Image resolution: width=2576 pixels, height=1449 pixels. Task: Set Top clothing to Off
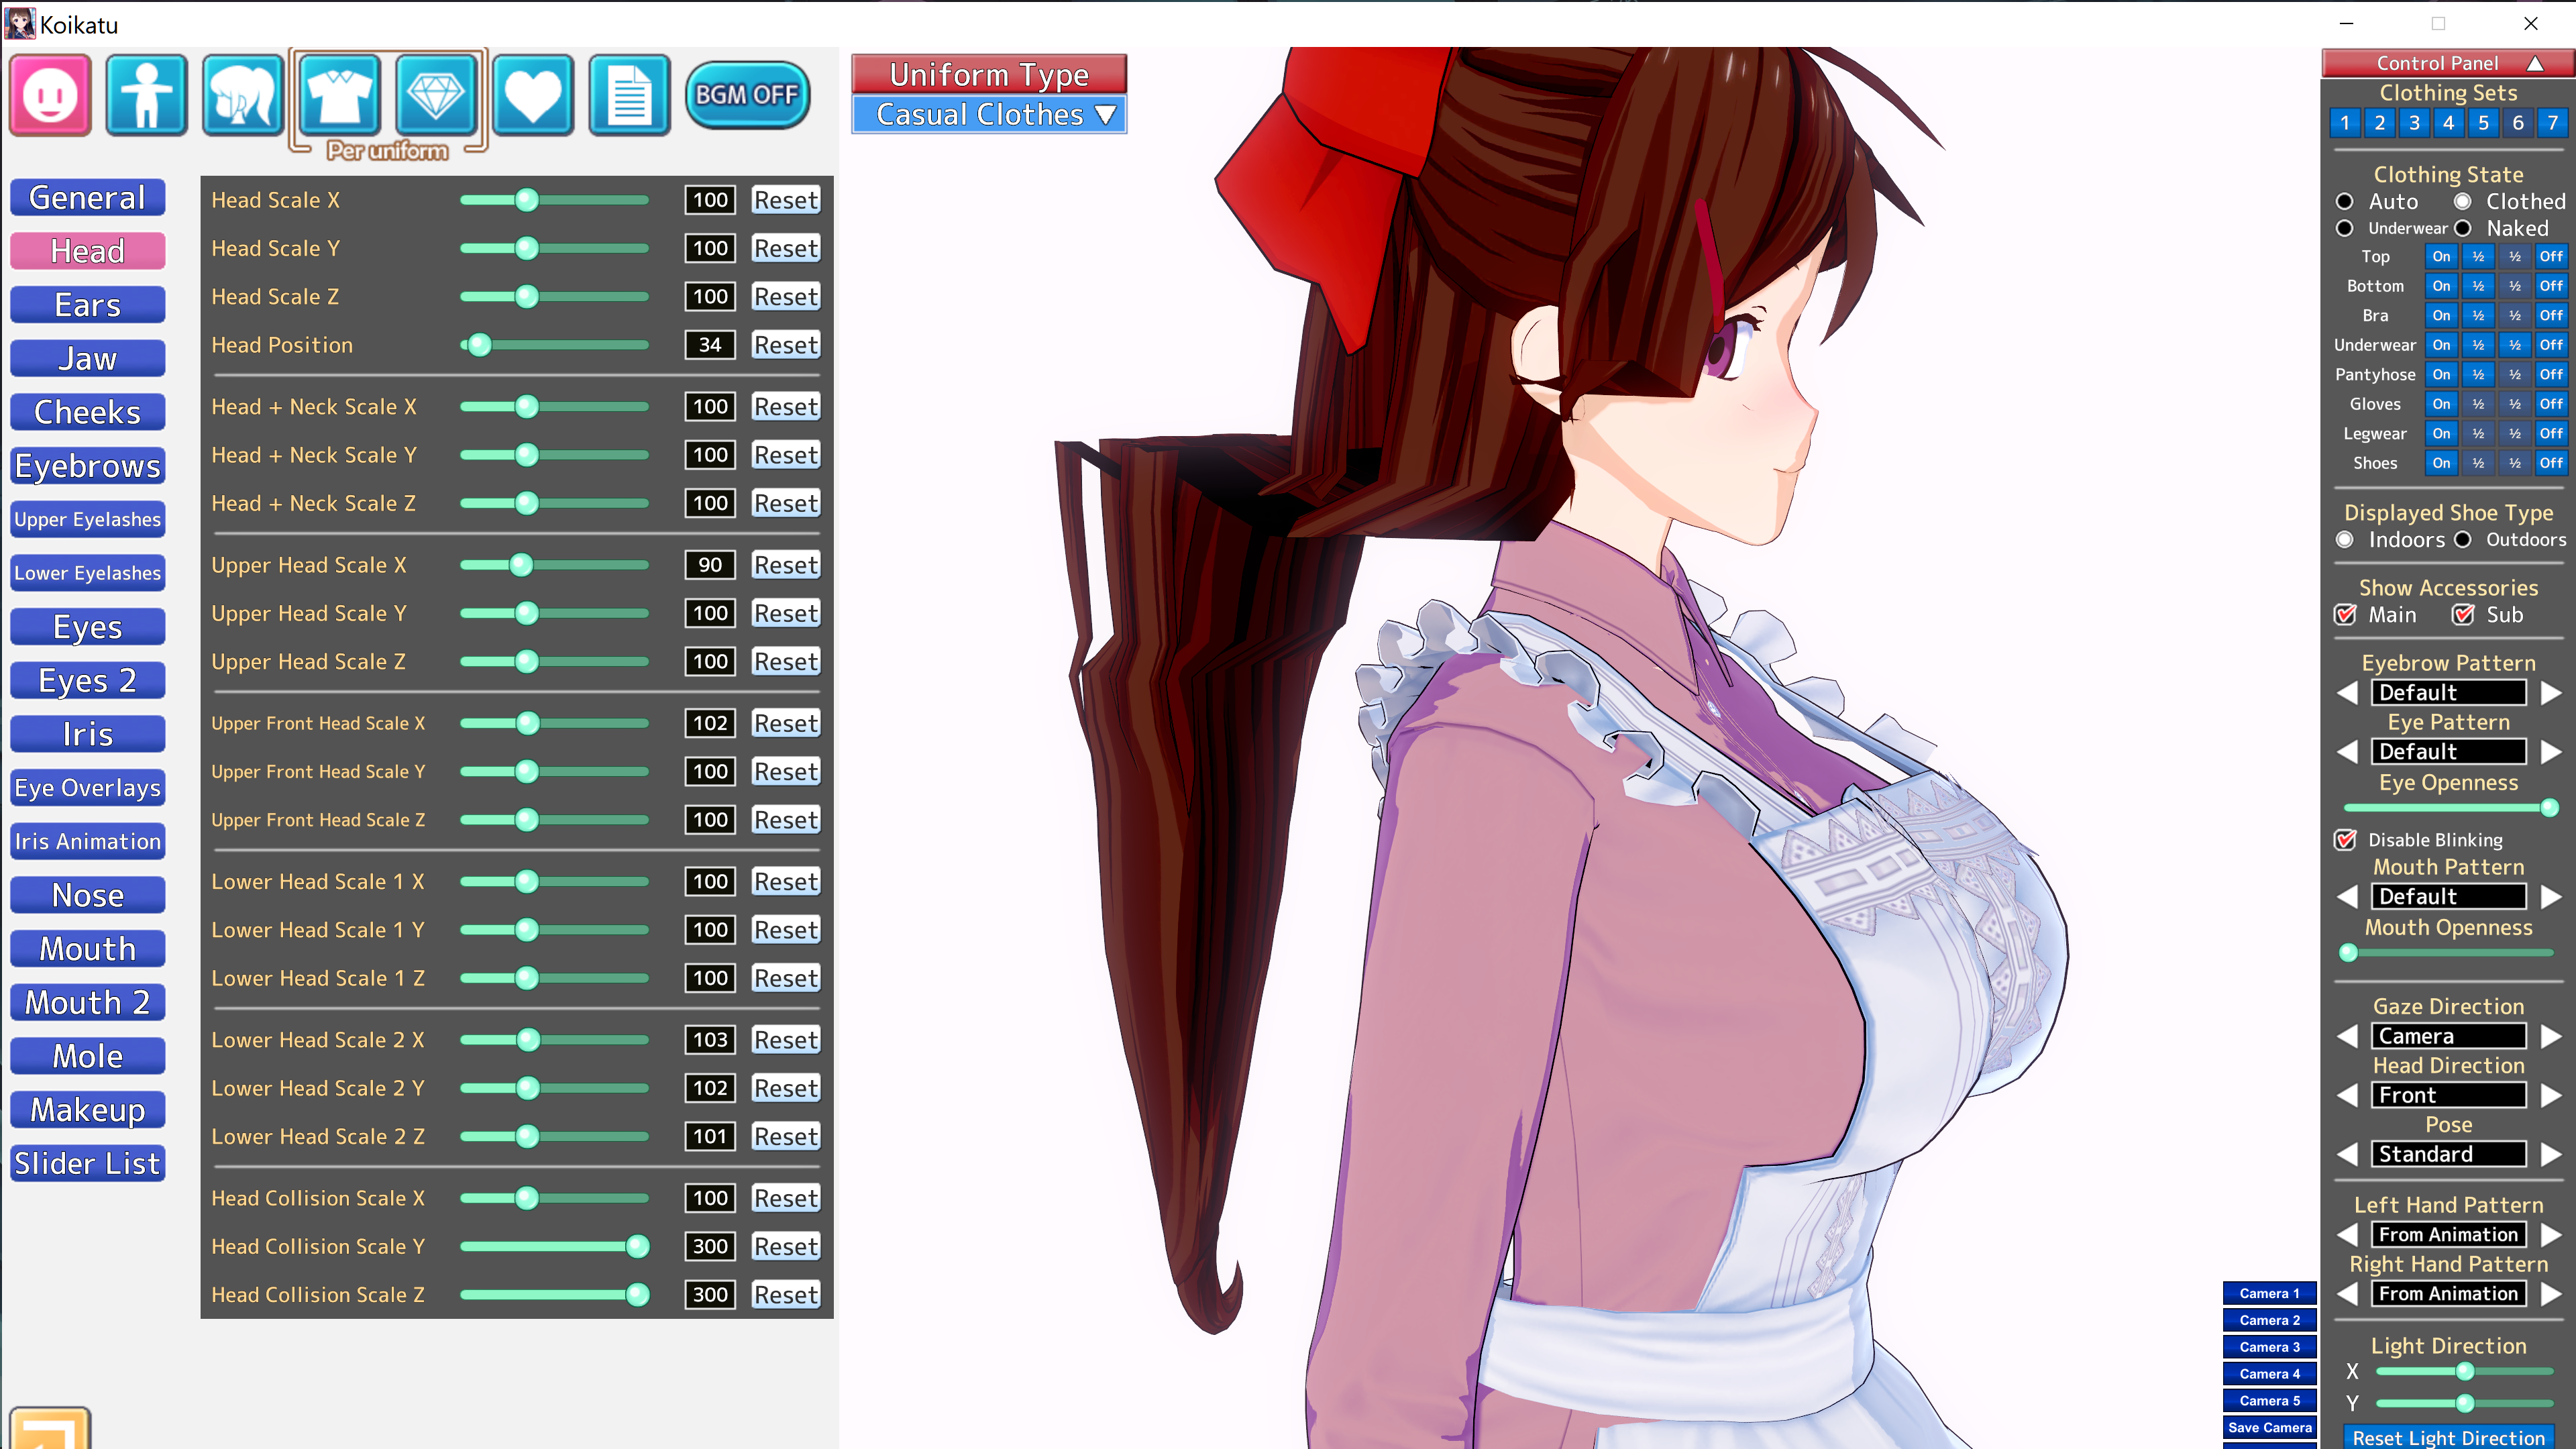tap(2551, 256)
